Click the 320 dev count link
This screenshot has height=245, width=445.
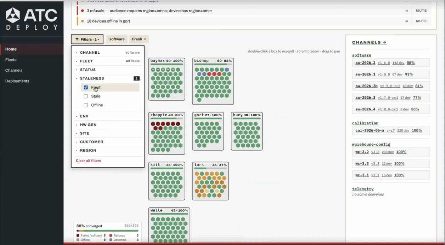coord(403,130)
